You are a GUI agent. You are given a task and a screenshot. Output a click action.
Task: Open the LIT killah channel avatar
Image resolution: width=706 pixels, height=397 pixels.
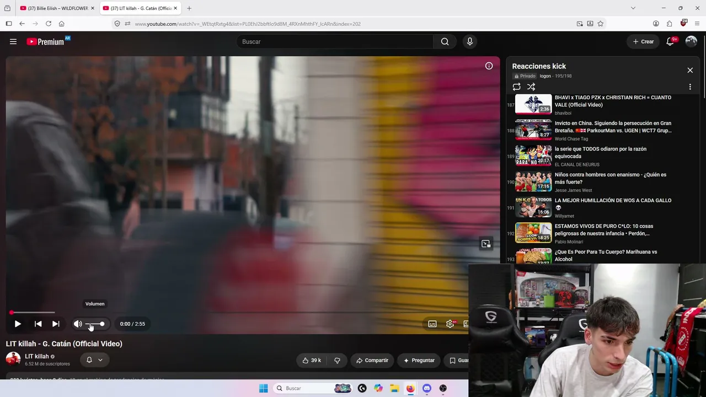13,359
